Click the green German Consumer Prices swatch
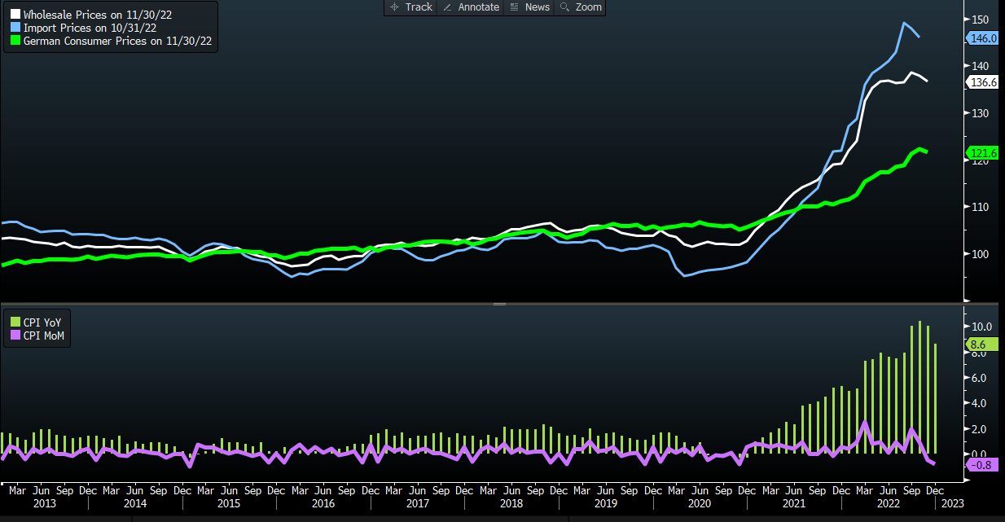1005x522 pixels. [14, 41]
